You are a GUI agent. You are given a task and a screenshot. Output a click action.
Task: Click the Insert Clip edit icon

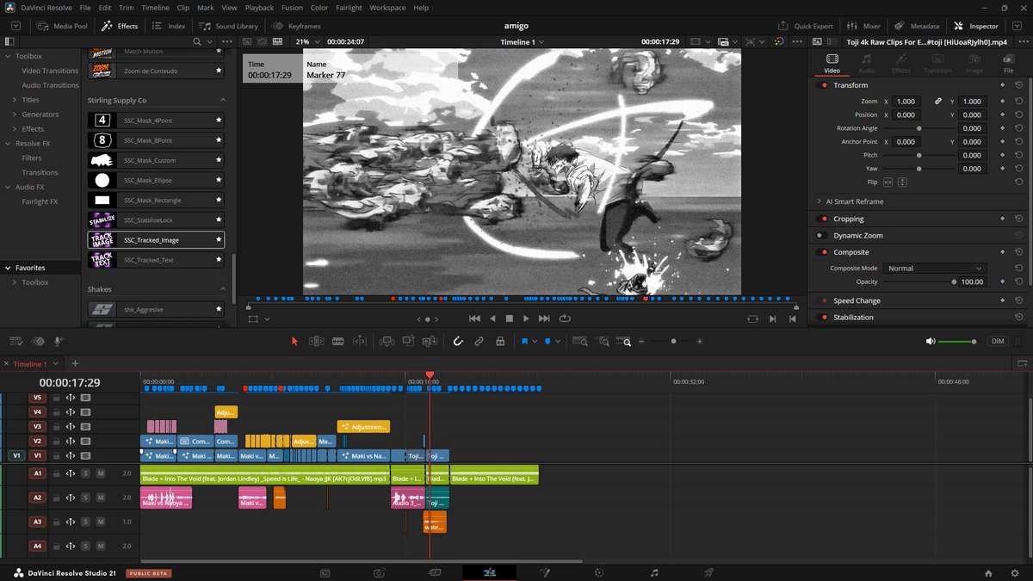[387, 342]
